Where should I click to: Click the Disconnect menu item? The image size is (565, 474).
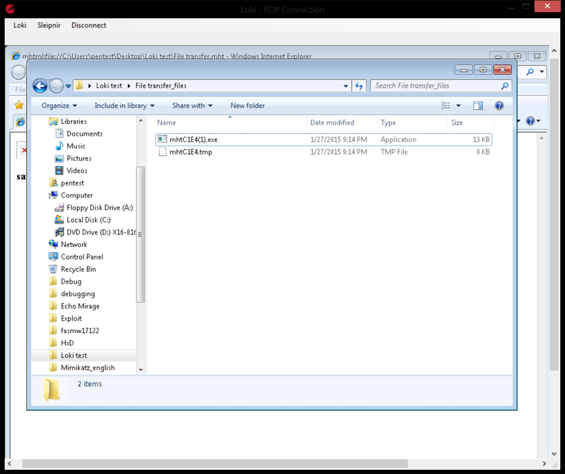point(89,25)
